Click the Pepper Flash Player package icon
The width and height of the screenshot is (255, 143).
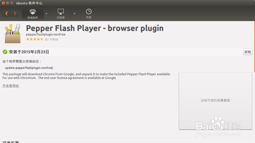(x=13, y=34)
